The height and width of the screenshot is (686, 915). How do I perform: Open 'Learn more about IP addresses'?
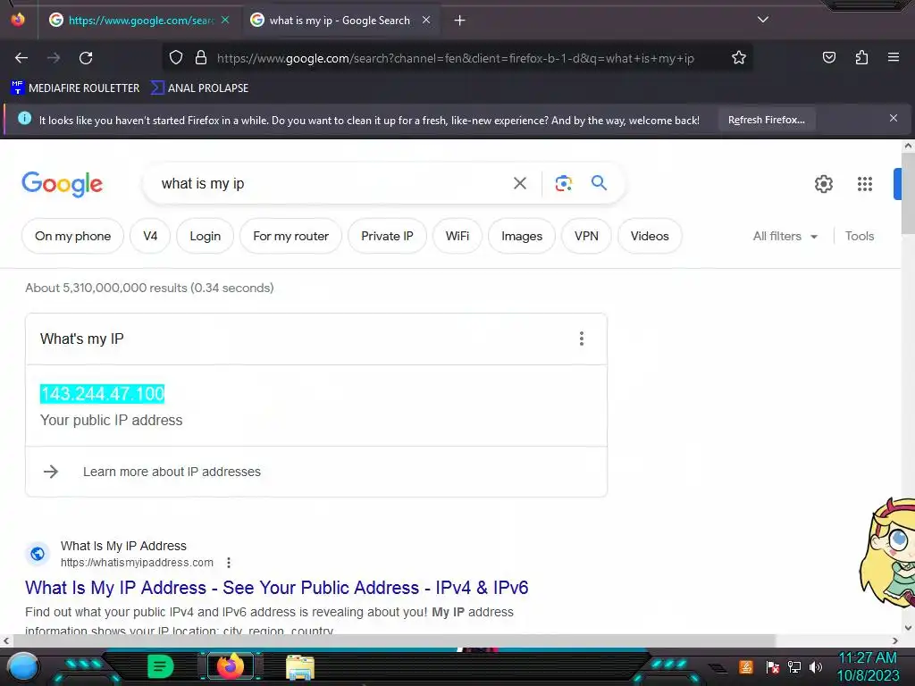click(x=172, y=472)
